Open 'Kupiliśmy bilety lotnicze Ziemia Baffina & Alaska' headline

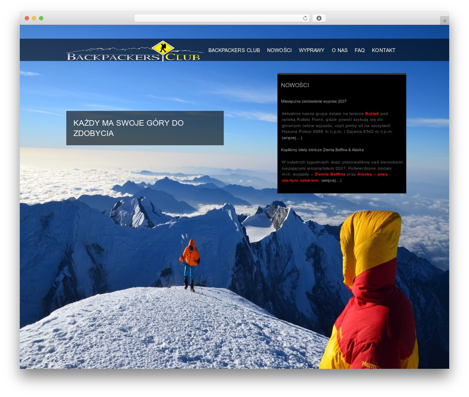coord(322,150)
